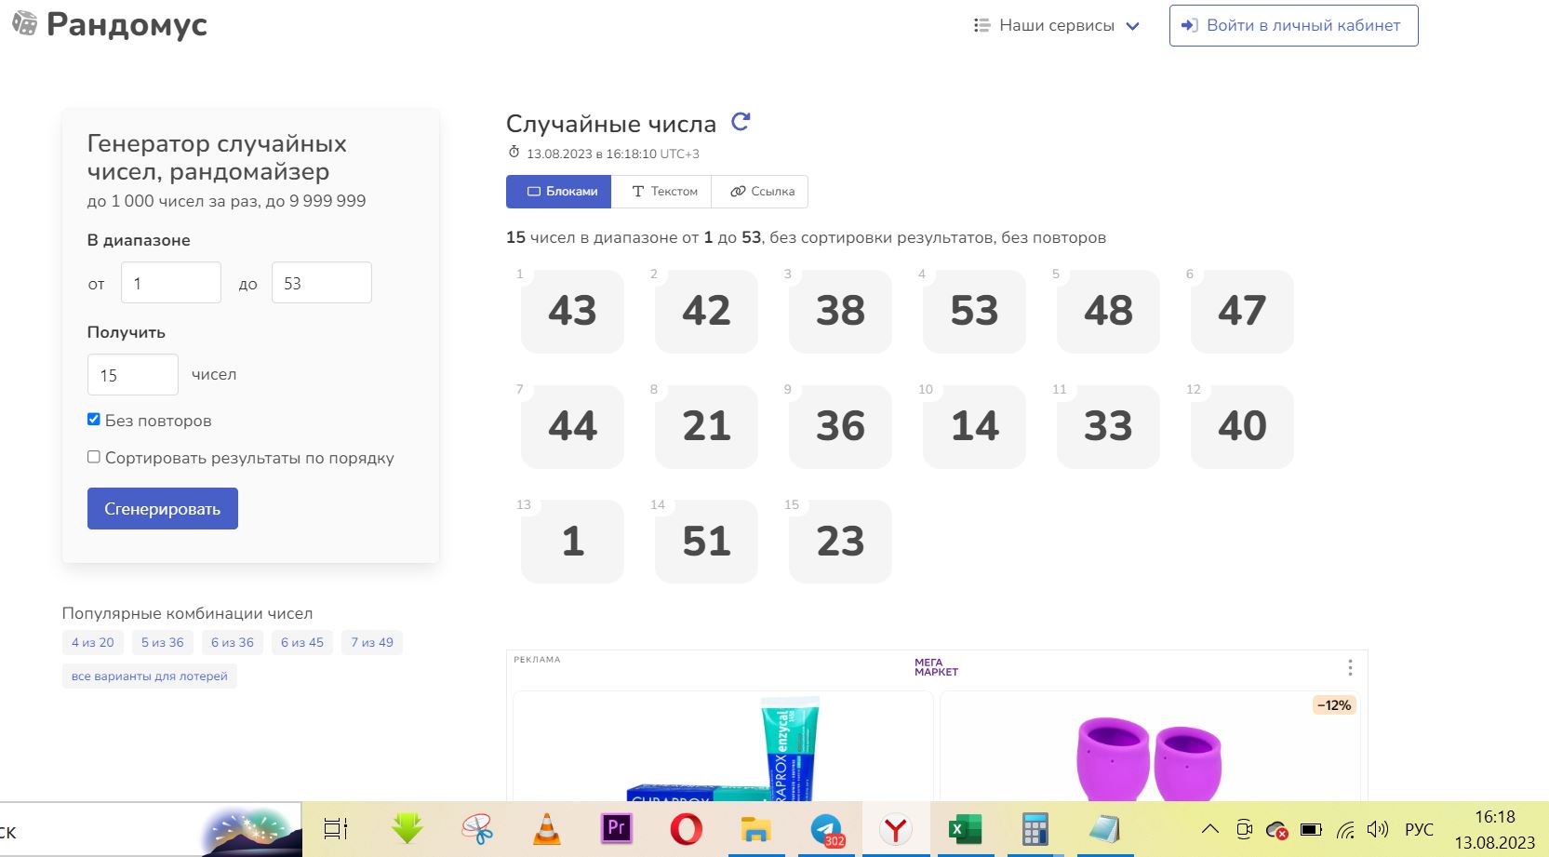Image resolution: width=1549 pixels, height=857 pixels.
Task: Open the Calculator app in taskbar
Action: point(1035,829)
